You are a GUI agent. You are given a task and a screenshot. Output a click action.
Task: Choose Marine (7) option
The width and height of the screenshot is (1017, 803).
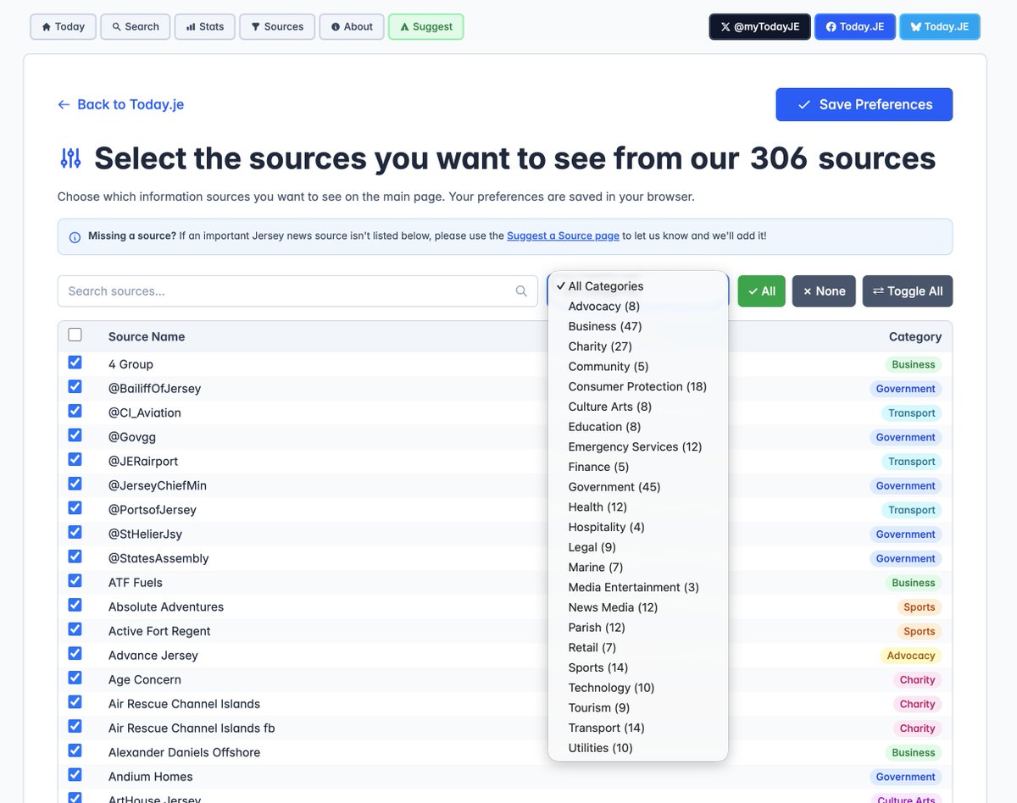pos(637,568)
